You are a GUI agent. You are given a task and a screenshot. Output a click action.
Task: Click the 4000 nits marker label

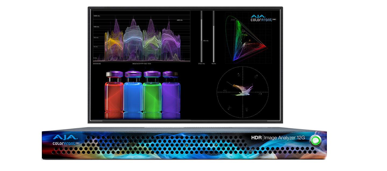tap(180, 20)
